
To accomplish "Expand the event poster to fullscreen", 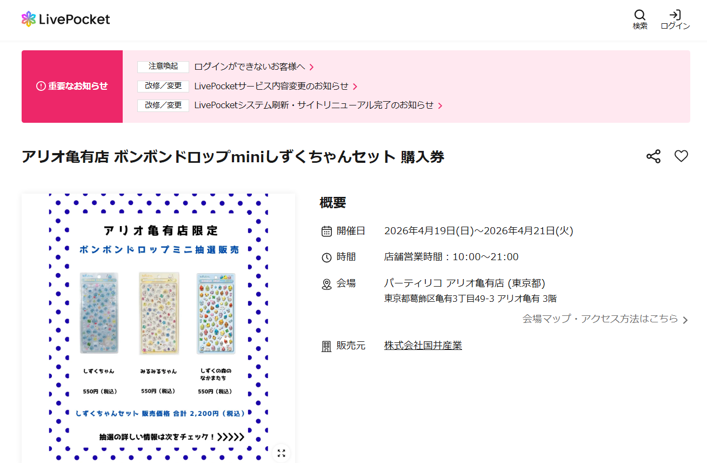I will [281, 453].
